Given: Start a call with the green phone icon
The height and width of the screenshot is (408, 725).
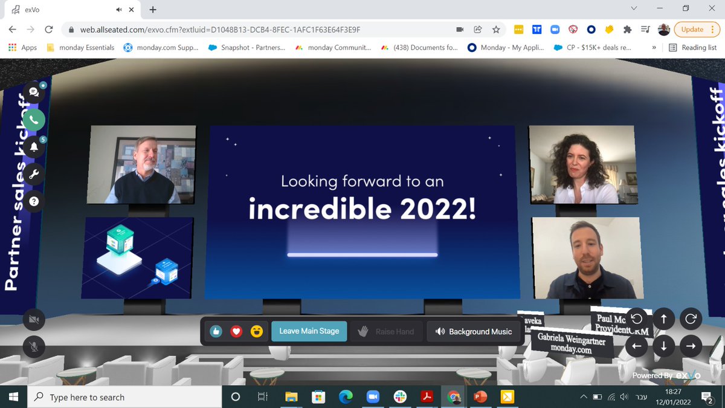Looking at the screenshot, I should tap(33, 120).
